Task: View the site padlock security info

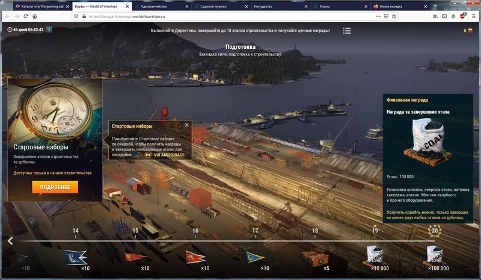Action: click(84, 16)
